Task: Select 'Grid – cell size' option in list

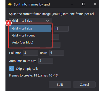Action: pyautogui.click(x=30, y=28)
